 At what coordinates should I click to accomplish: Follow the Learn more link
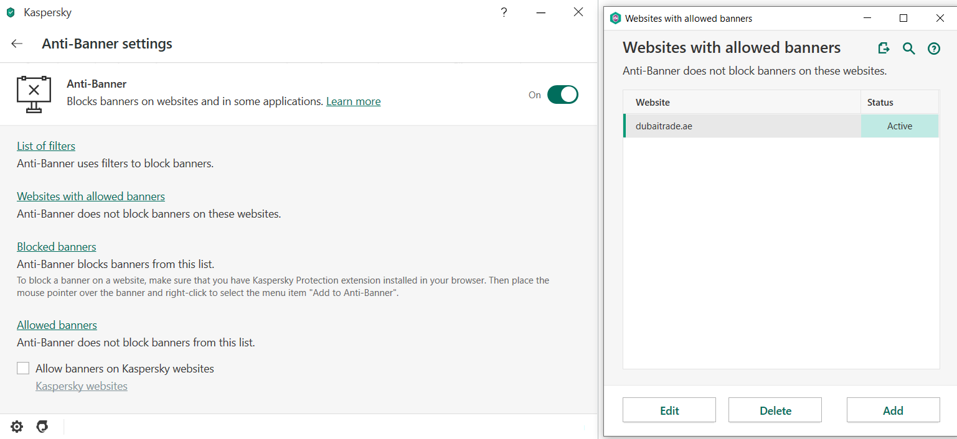pos(353,101)
